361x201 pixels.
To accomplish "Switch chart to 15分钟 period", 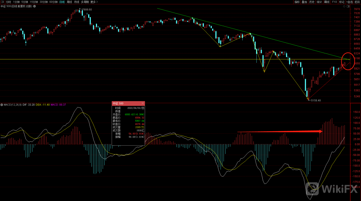I will click(34, 2).
